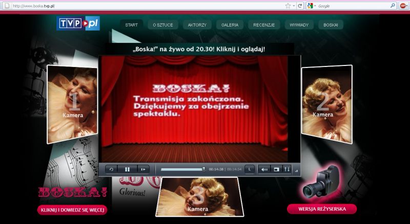This screenshot has height=224, width=410.
Task: Click the Adblock Plus icon
Action: click(402, 6)
